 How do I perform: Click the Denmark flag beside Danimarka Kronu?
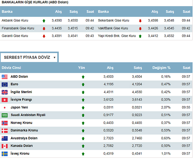tap(5, 131)
